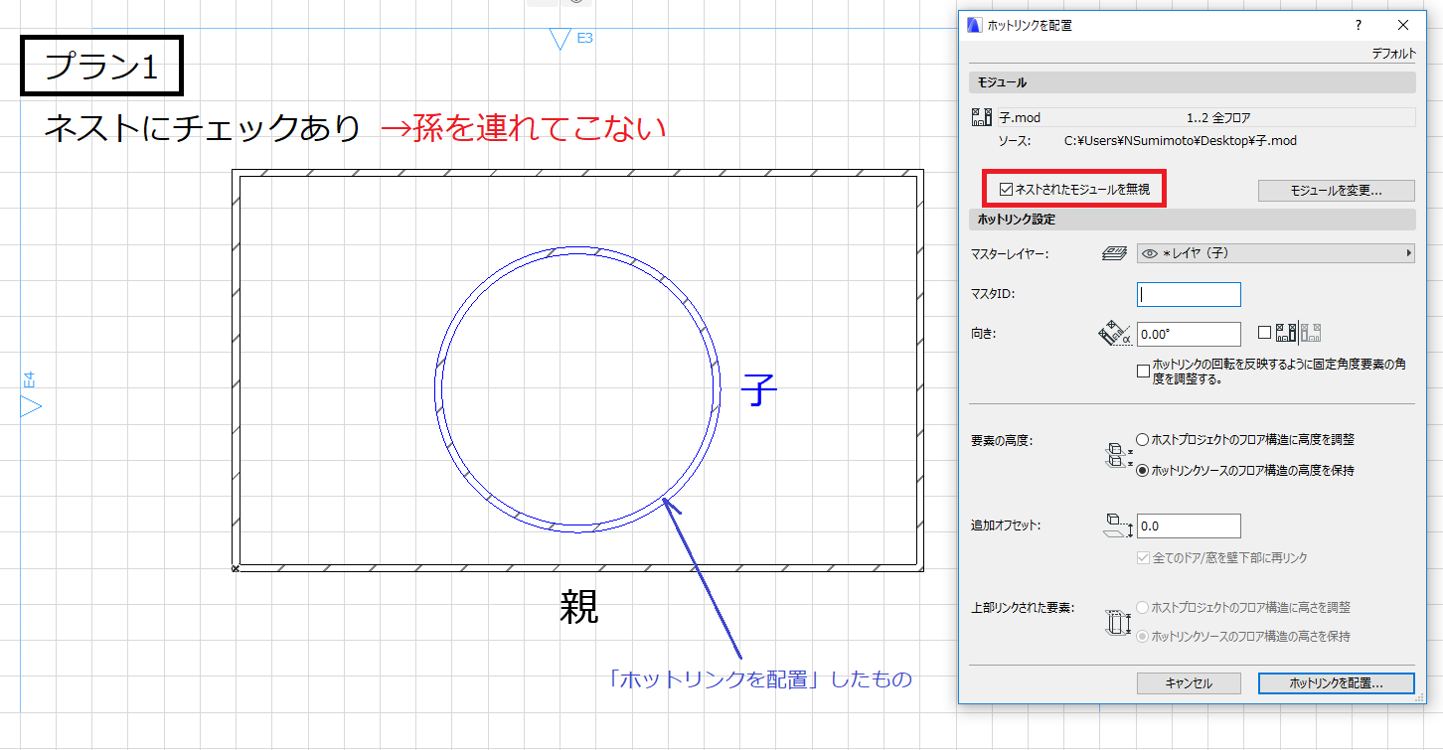This screenshot has height=750, width=1443.
Task: Close the ホットリンクを配置 dialog
Action: click(x=1402, y=25)
